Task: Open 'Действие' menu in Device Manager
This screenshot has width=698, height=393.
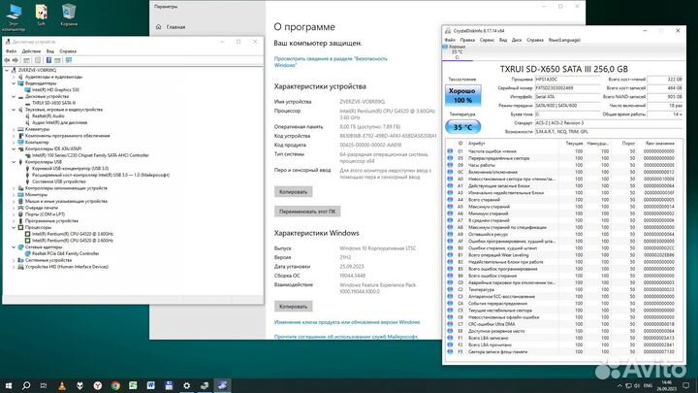Action: click(x=31, y=51)
